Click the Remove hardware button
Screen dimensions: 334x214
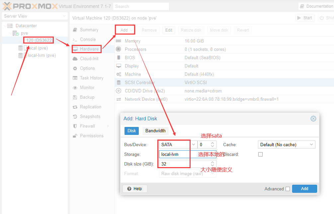pos(149,30)
